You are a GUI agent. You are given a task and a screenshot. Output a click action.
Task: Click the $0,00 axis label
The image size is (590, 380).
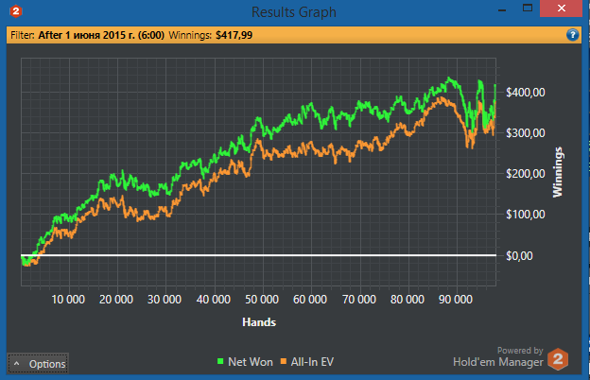click(x=519, y=256)
